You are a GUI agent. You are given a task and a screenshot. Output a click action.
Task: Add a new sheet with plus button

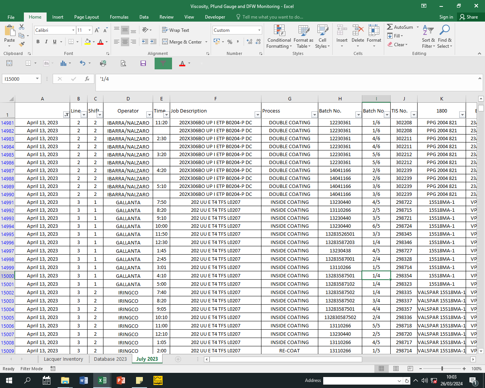click(x=178, y=359)
